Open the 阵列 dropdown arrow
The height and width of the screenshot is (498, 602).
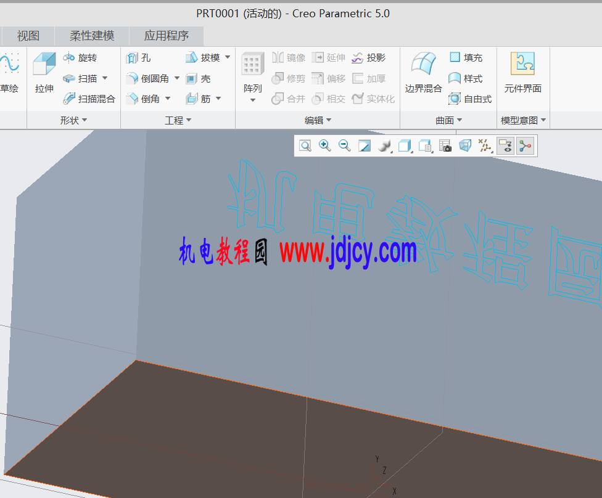253,100
